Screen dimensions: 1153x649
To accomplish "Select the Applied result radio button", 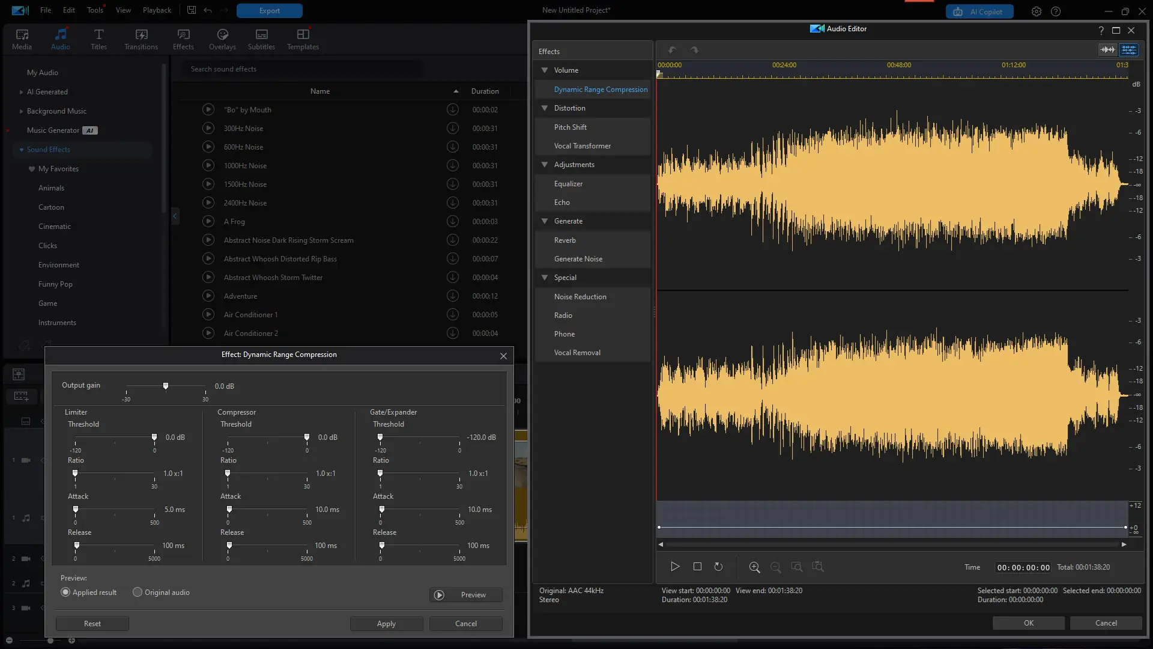I will [65, 593].
